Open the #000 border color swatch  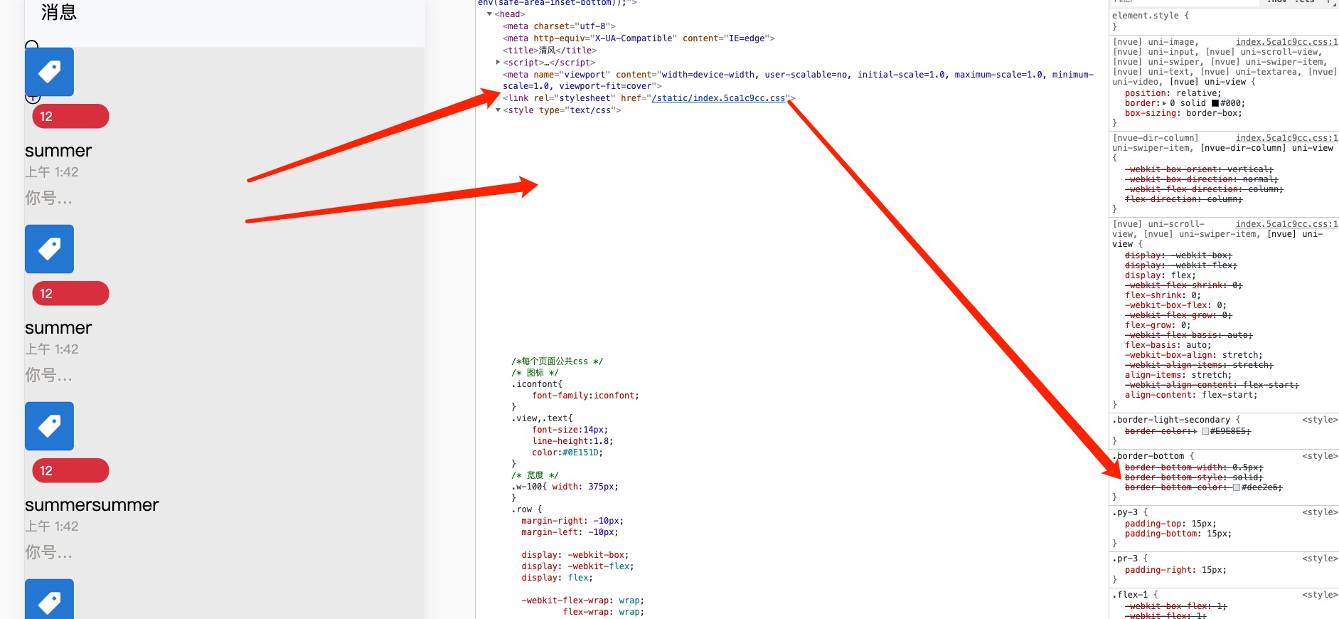tap(1215, 103)
